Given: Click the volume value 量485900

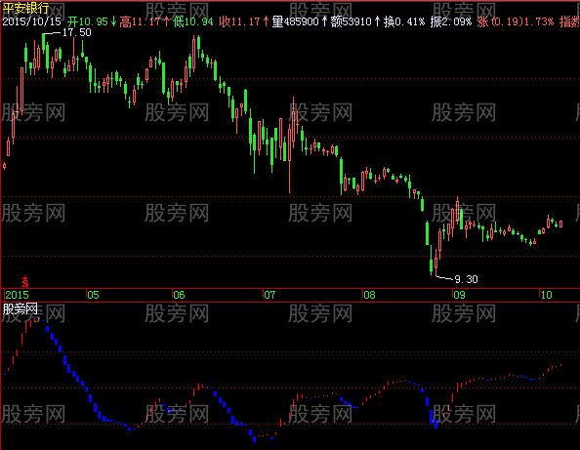Looking at the screenshot, I should [x=296, y=21].
